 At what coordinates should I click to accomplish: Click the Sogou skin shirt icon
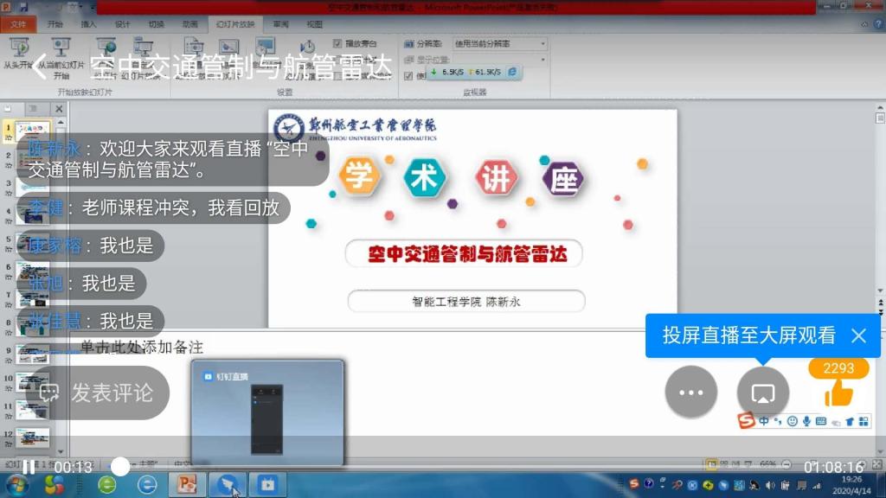pos(850,422)
